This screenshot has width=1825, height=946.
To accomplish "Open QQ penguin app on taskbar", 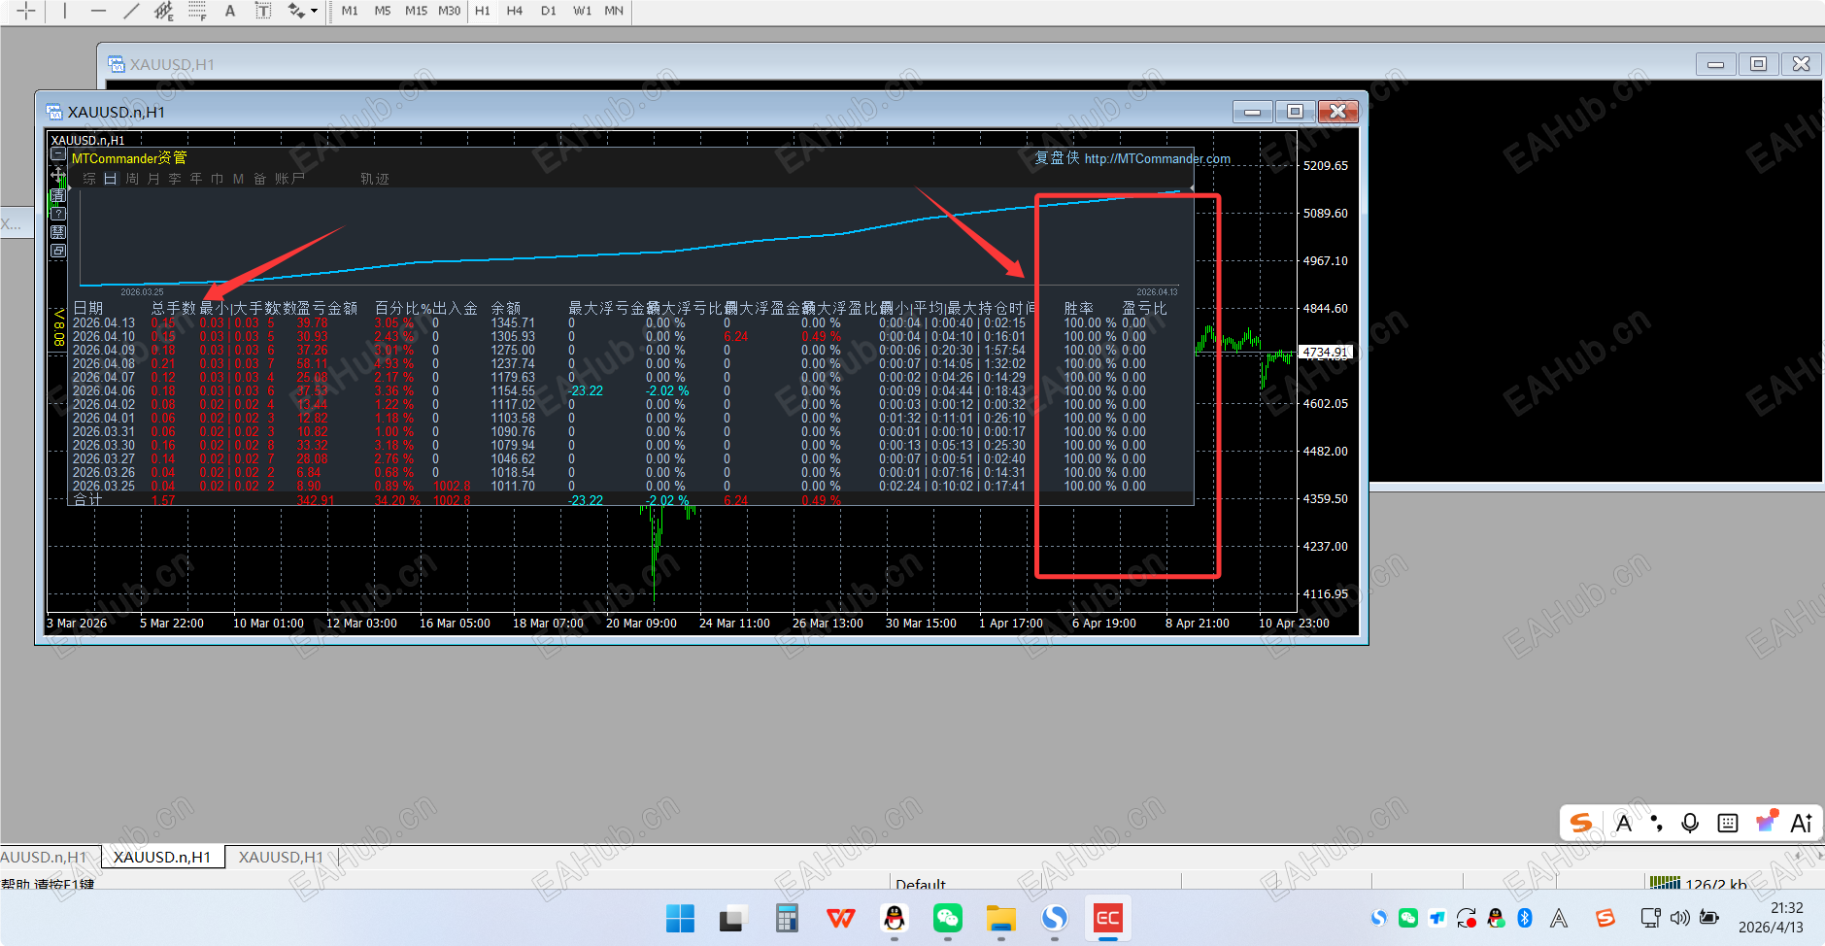I will (x=894, y=918).
